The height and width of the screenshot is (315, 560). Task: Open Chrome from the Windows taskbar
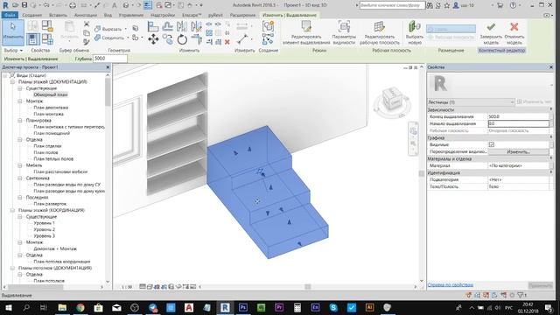[x=80, y=307]
